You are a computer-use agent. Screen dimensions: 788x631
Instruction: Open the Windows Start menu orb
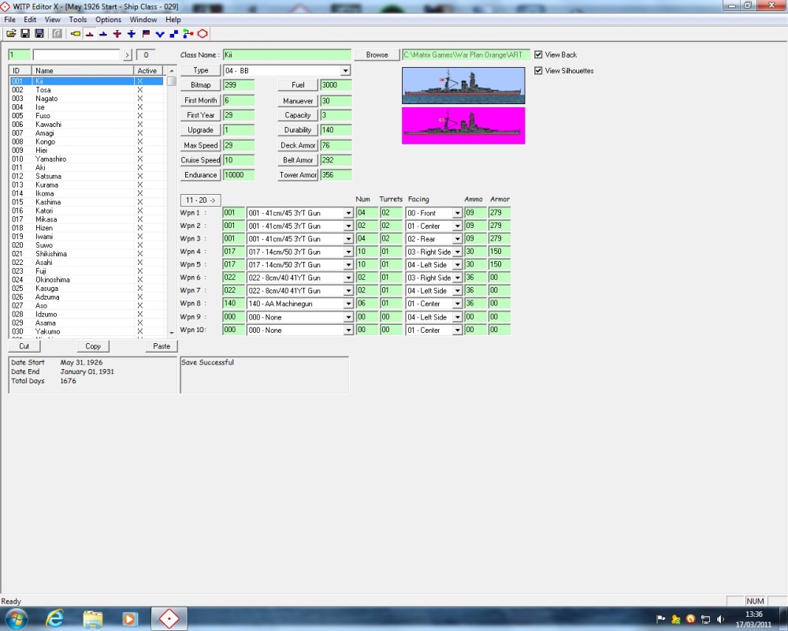click(15, 618)
